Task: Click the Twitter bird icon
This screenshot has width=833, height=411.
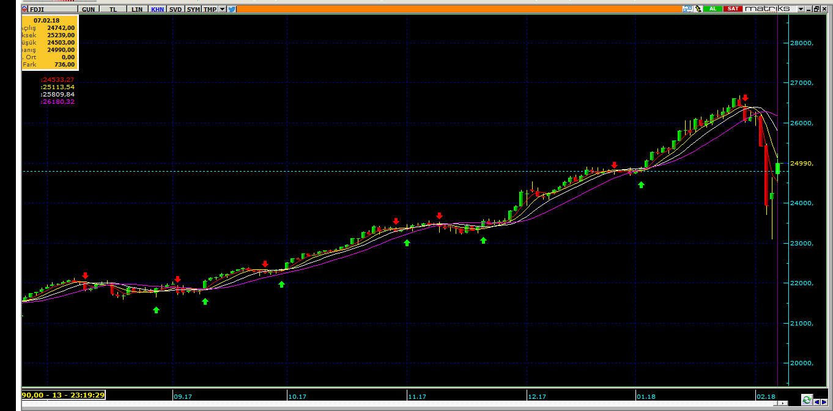Action: pyautogui.click(x=232, y=9)
